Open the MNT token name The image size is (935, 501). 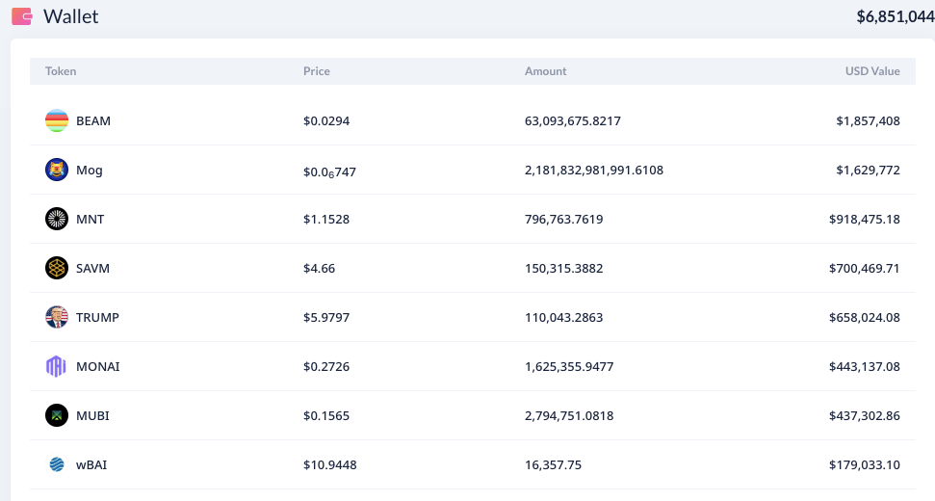91,220
